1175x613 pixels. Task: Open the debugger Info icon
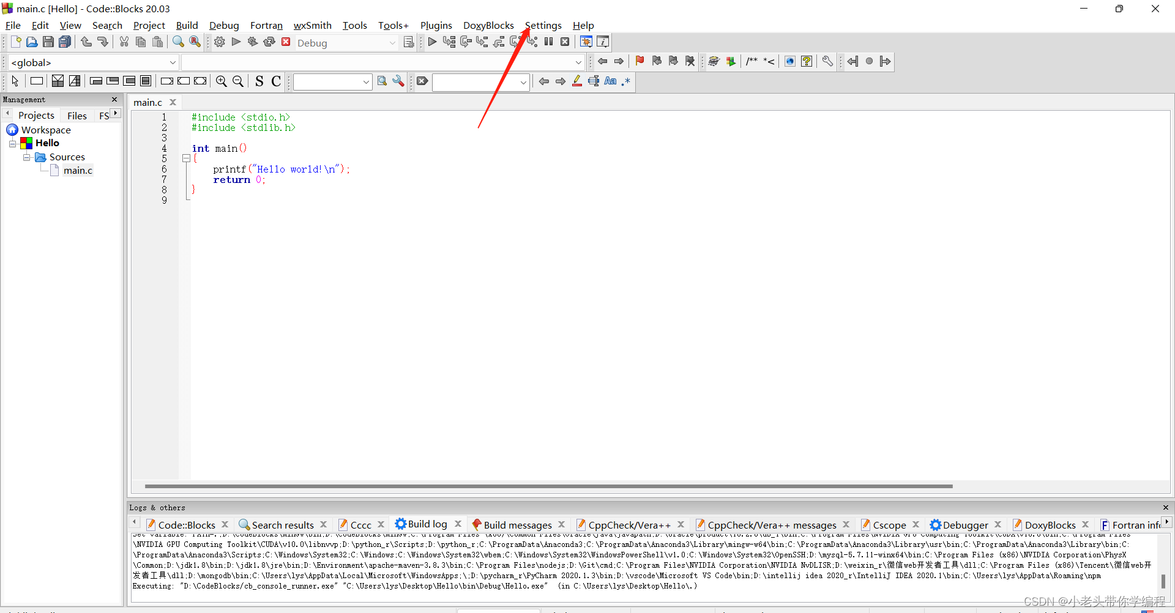603,42
